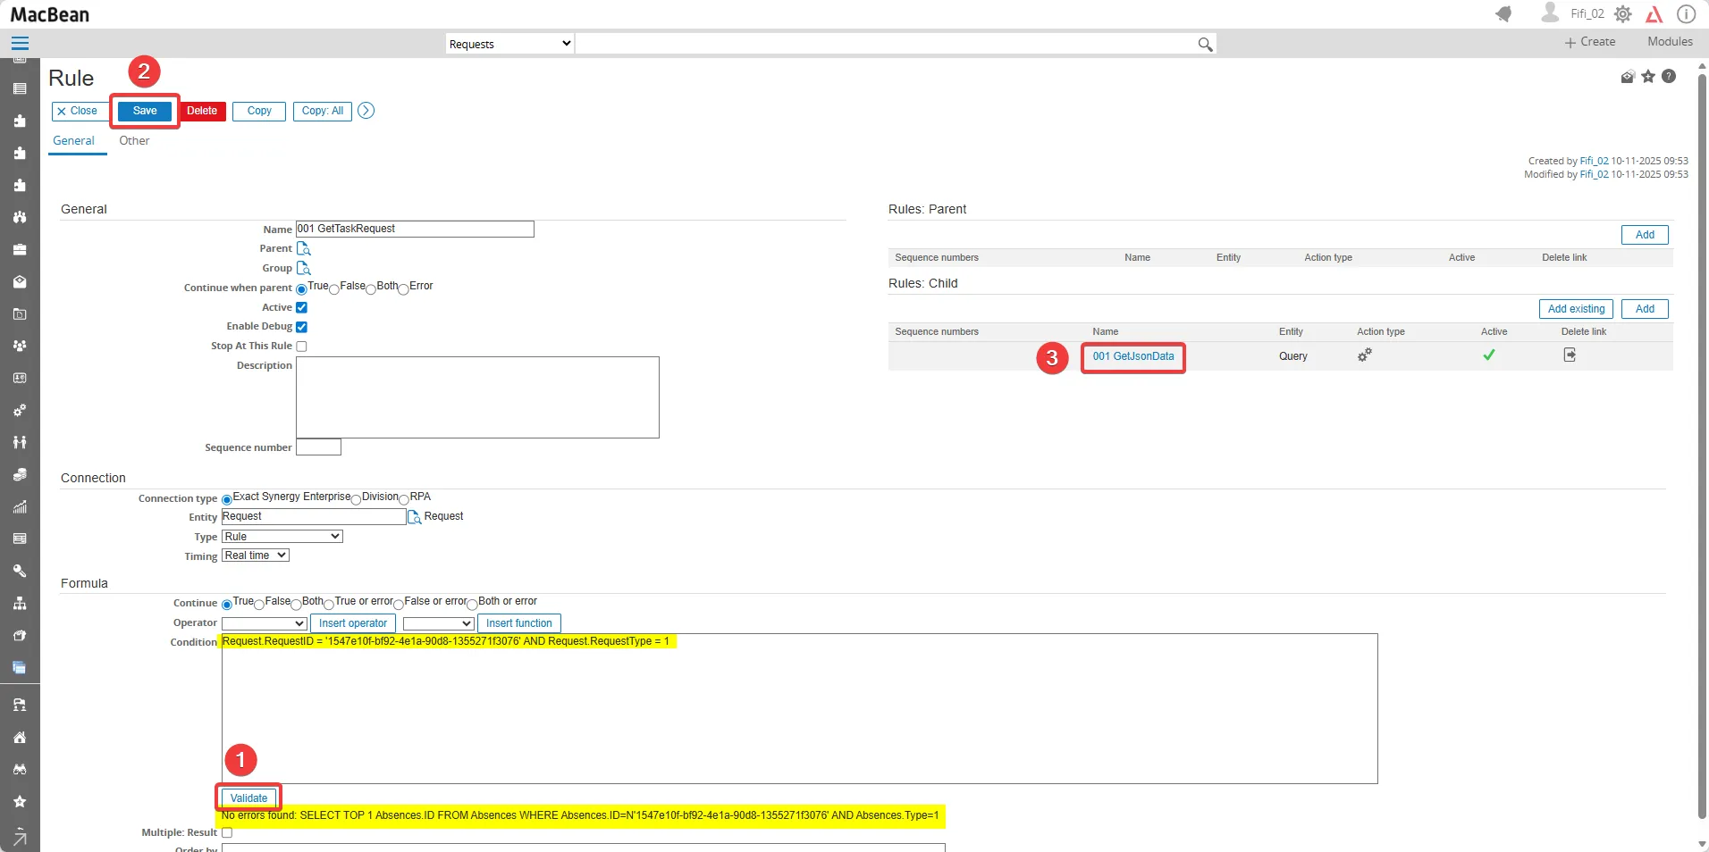Open the hamburger navigation menu

(x=20, y=43)
